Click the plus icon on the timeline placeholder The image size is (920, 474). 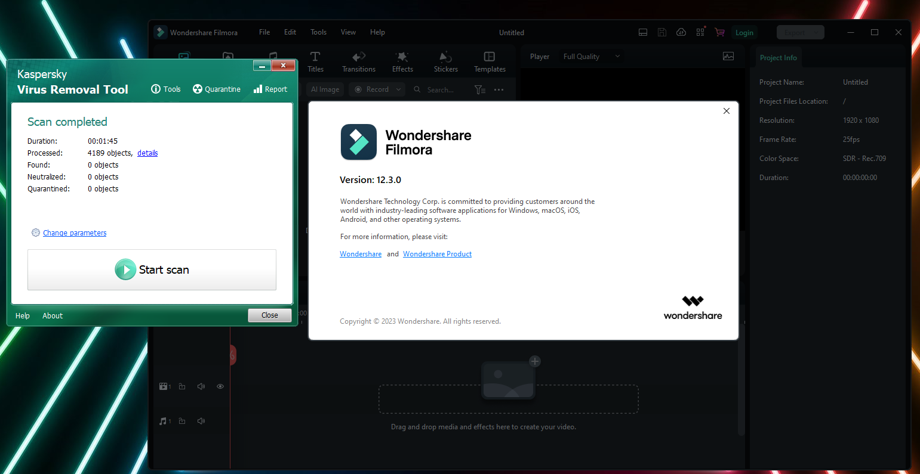coord(535,361)
